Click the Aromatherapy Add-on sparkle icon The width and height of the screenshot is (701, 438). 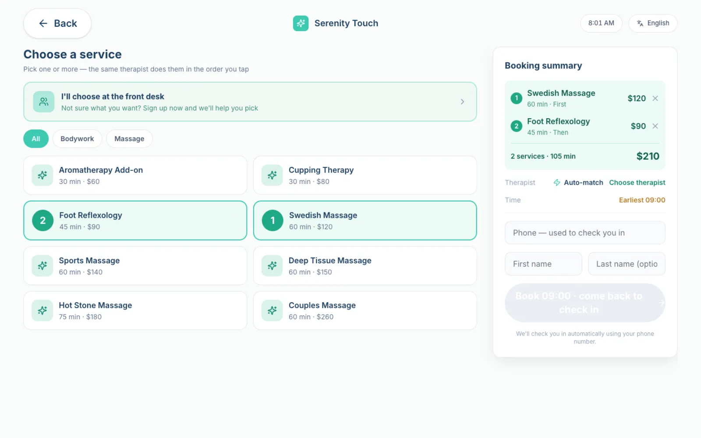(42, 175)
